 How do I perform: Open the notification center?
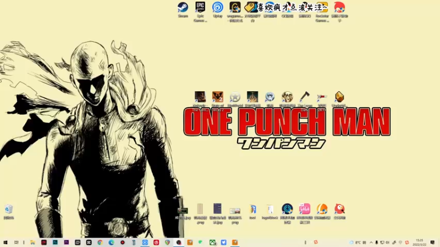tap(432, 242)
